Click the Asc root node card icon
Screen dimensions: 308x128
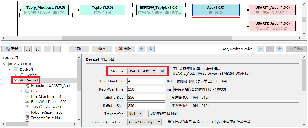point(10,64)
